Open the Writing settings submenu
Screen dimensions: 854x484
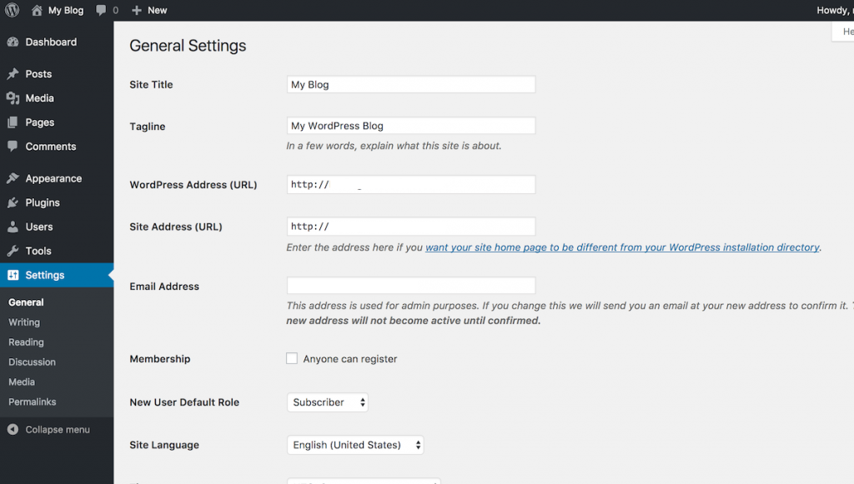24,322
